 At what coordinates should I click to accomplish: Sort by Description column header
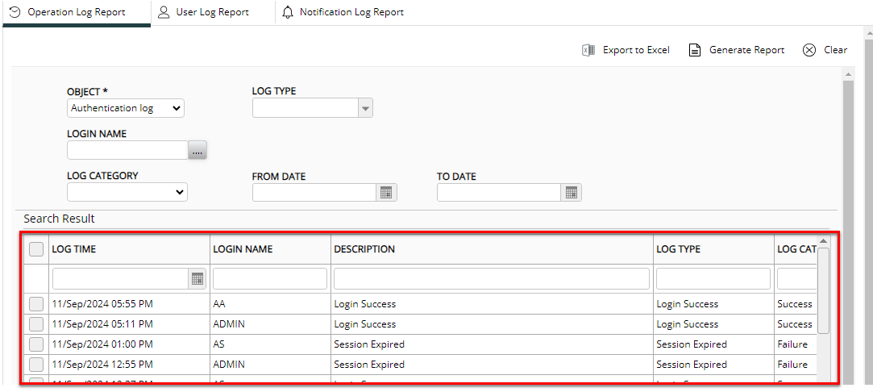tap(364, 249)
